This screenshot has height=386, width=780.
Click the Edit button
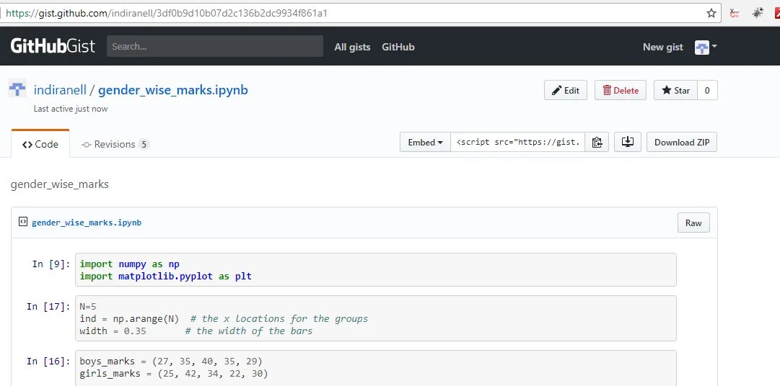566,91
